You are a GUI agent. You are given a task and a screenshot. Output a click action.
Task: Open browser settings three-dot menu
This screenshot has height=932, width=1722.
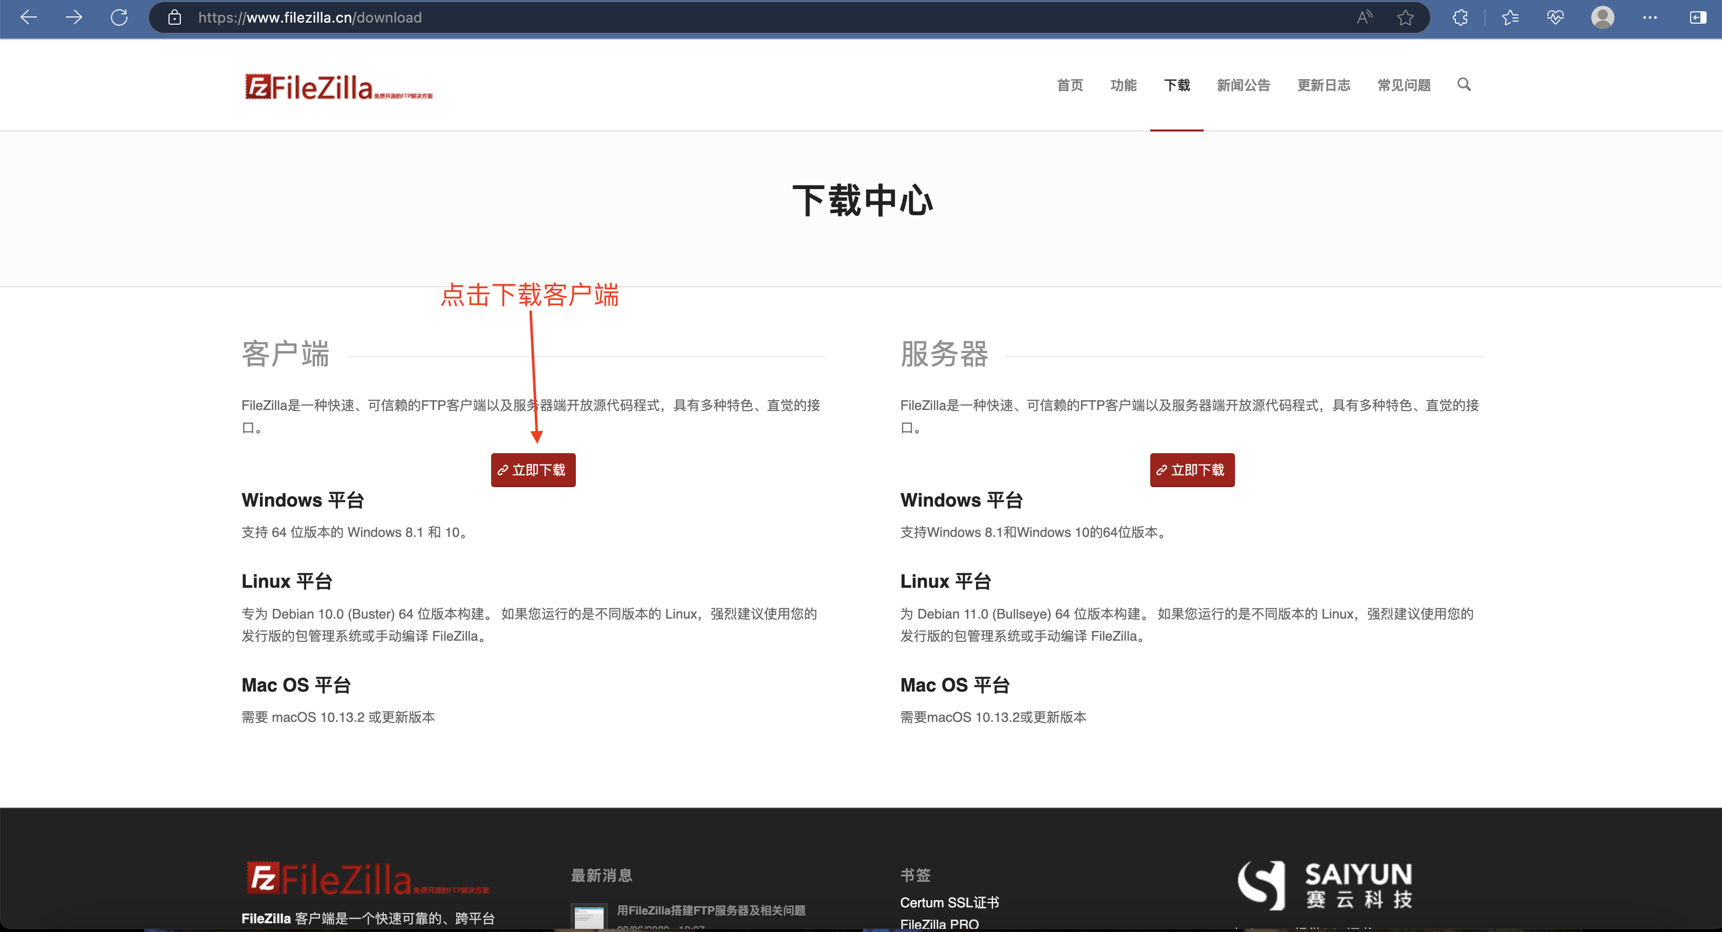click(1650, 17)
